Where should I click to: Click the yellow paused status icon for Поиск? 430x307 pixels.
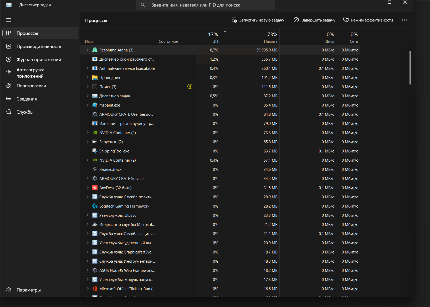click(x=190, y=87)
